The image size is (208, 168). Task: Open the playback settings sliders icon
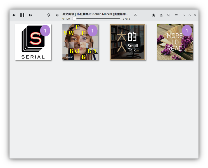pos(135,15)
